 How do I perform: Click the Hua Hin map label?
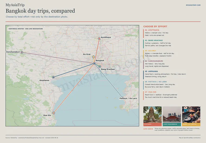pyautogui.click(x=47, y=115)
